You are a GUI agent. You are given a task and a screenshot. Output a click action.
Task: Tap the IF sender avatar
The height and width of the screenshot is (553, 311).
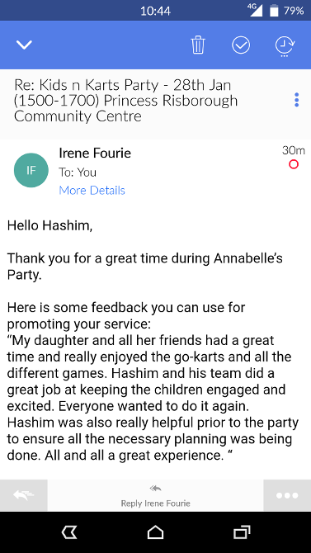click(x=31, y=170)
